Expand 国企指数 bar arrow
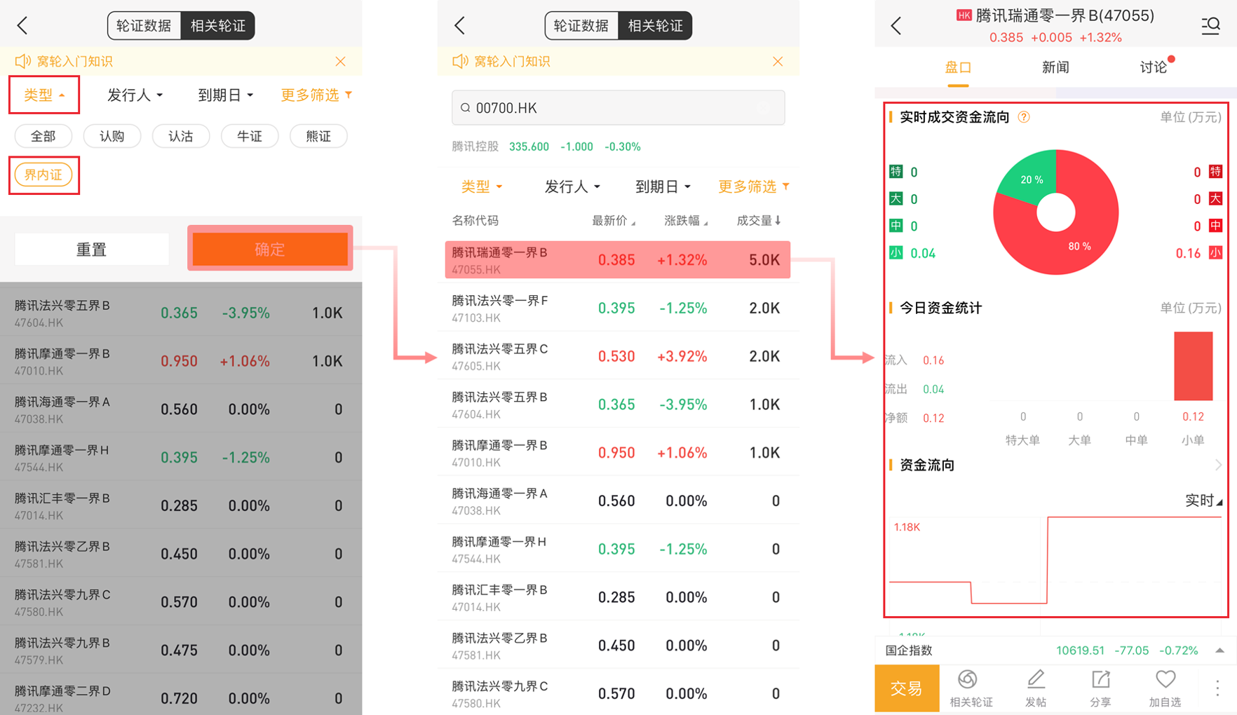This screenshot has width=1237, height=715. tap(1220, 651)
